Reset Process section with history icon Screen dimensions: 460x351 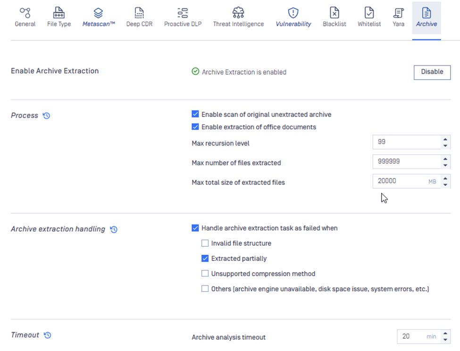point(47,116)
